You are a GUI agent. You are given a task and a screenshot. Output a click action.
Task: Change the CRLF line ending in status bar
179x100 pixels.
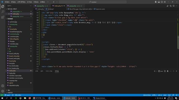[165, 95]
